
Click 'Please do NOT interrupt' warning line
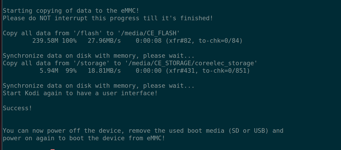click(108, 18)
